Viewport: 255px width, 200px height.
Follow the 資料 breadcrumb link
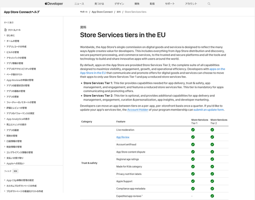pos(119,12)
